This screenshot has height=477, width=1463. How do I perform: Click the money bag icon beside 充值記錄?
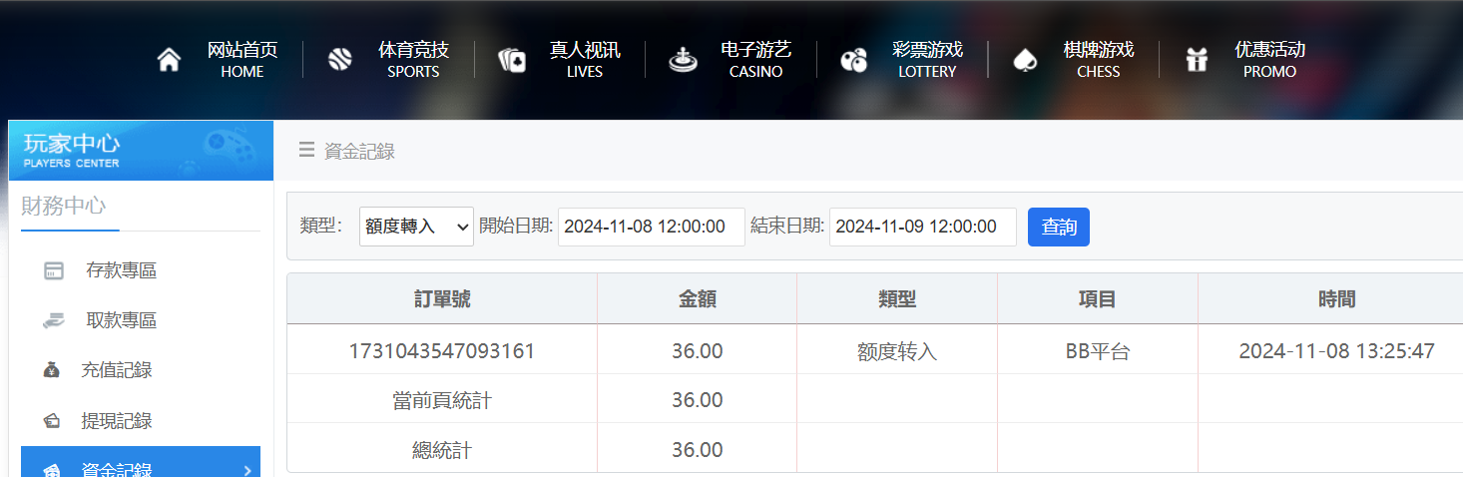(x=52, y=370)
